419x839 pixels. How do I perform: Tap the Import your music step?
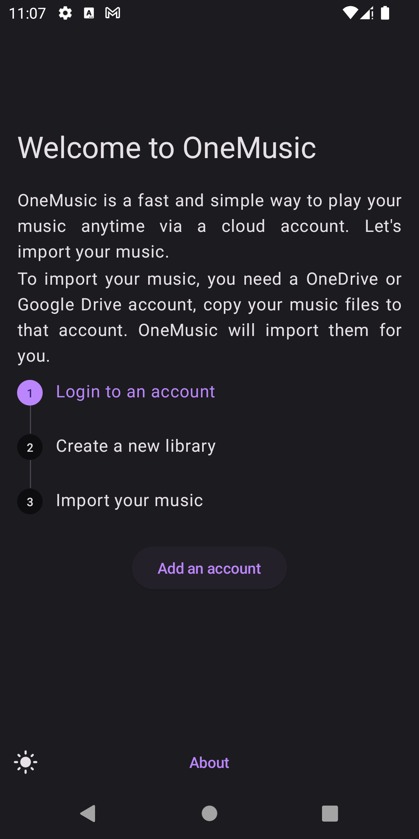click(130, 500)
